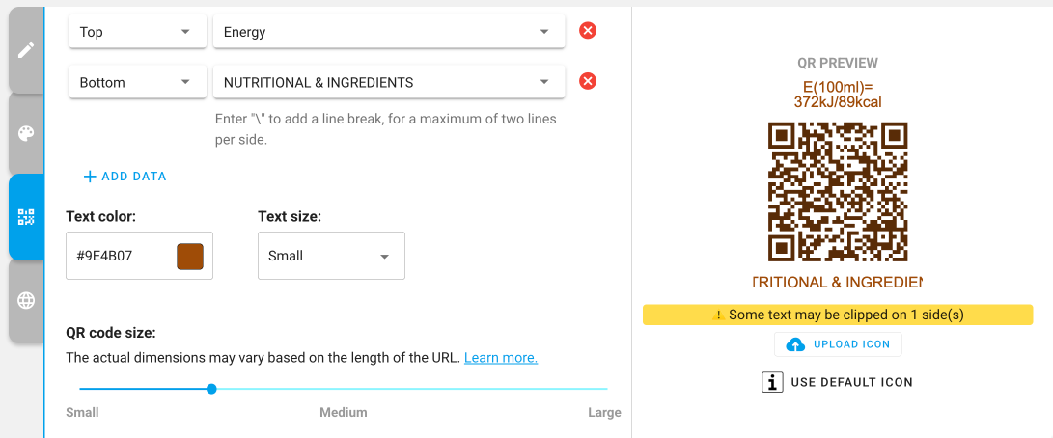
Task: Open the Text size dropdown
Action: pos(331,256)
